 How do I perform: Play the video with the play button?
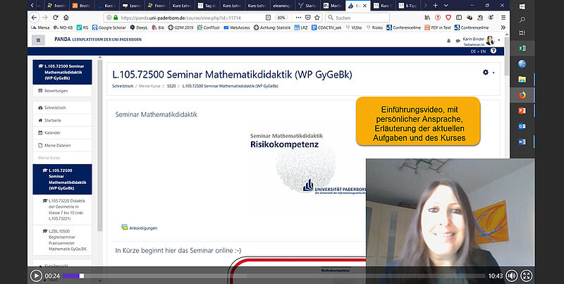pyautogui.click(x=36, y=276)
